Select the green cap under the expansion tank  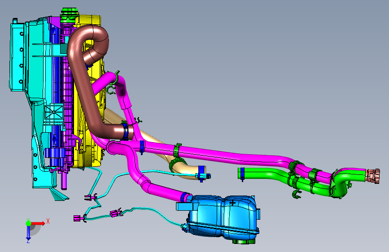tap(244, 241)
